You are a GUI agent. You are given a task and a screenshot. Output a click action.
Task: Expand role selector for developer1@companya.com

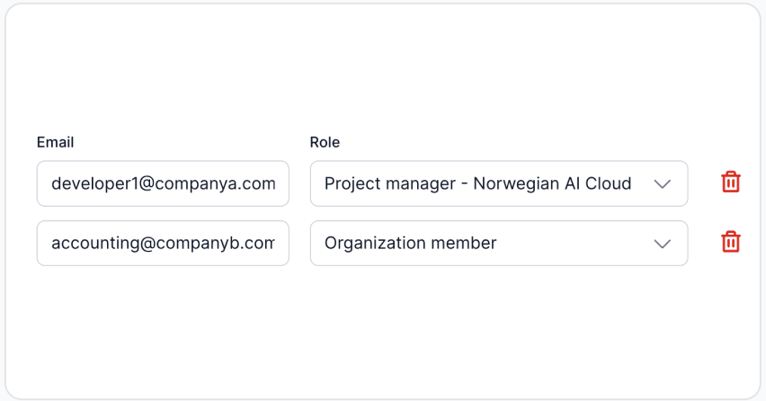[x=498, y=183]
